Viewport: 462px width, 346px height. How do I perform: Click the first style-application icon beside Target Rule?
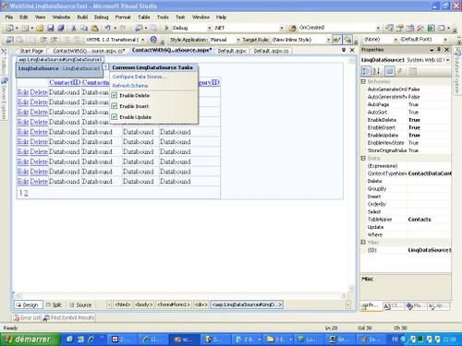pos(337,40)
